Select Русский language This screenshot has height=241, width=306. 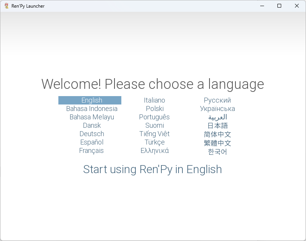(217, 100)
